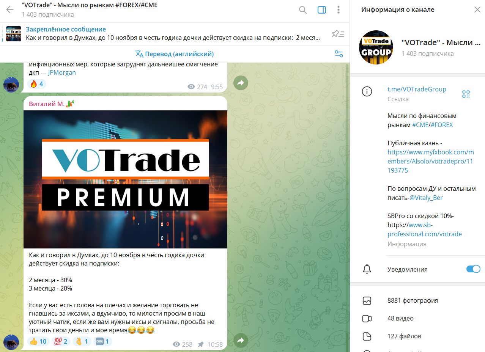Forward the VOTrade Premium post

tap(241, 341)
